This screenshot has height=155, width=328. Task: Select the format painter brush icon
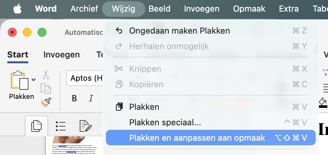pos(46,102)
